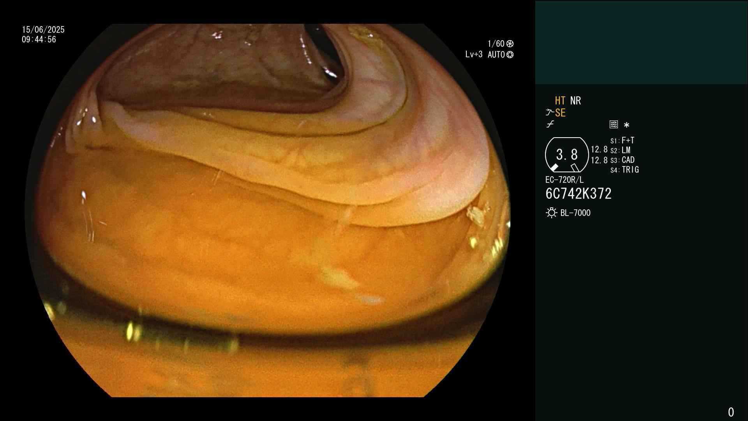Click the structure enhancement waveform icon beside SE
The width and height of the screenshot is (748, 421).
pos(549,113)
